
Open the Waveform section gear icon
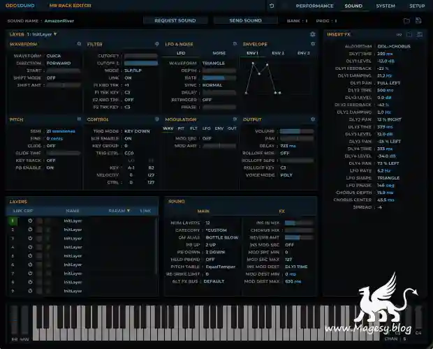(x=79, y=44)
